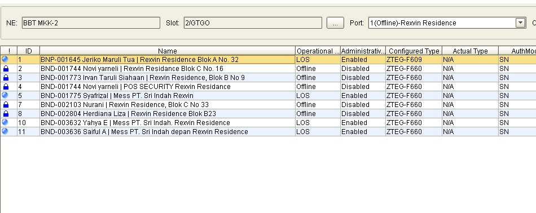
Task: Click the lock icon for ONU ID 3
Action: pyautogui.click(x=6, y=78)
